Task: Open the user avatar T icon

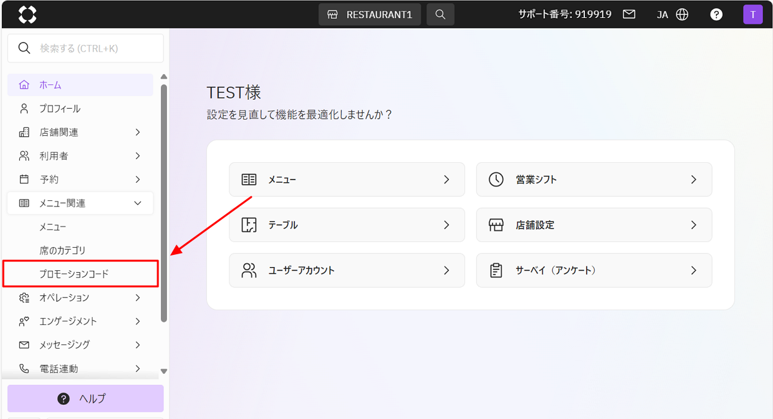Action: point(752,14)
